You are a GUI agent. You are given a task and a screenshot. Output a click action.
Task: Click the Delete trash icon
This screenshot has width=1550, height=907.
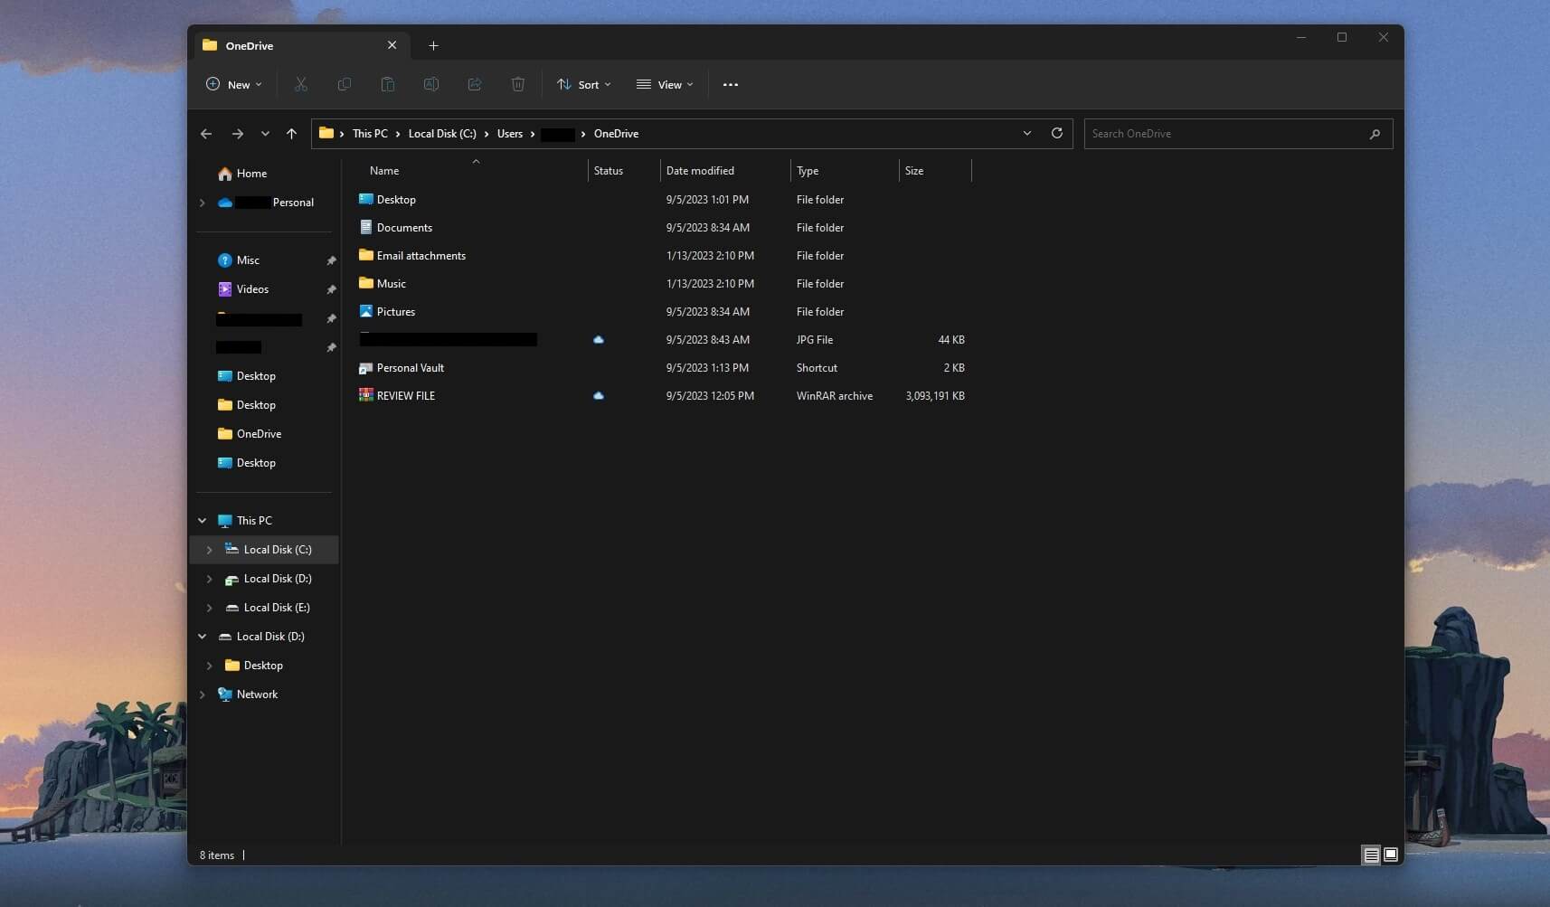tap(518, 84)
